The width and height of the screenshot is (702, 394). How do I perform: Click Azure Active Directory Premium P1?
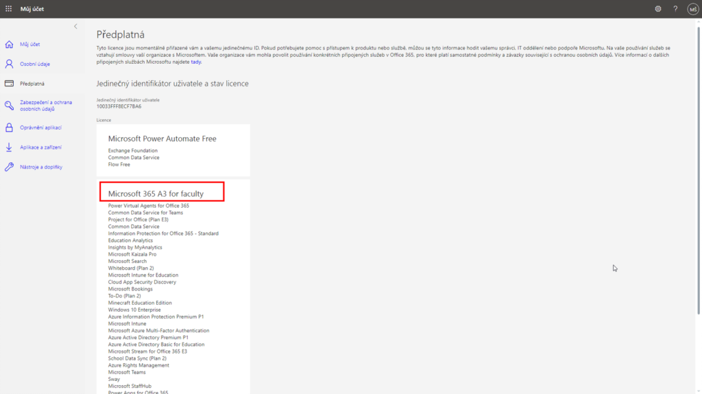[148, 338]
